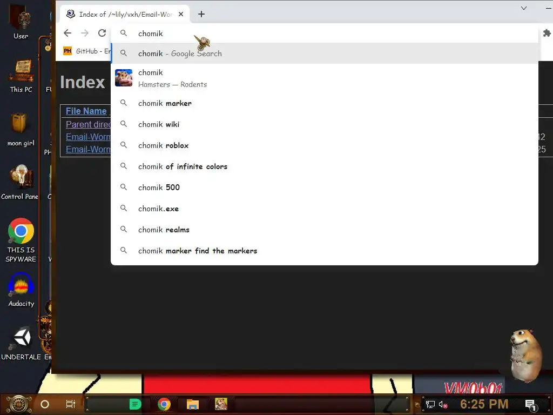The width and height of the screenshot is (553, 415).
Task: Click the muted volume tray icon
Action: point(443,404)
